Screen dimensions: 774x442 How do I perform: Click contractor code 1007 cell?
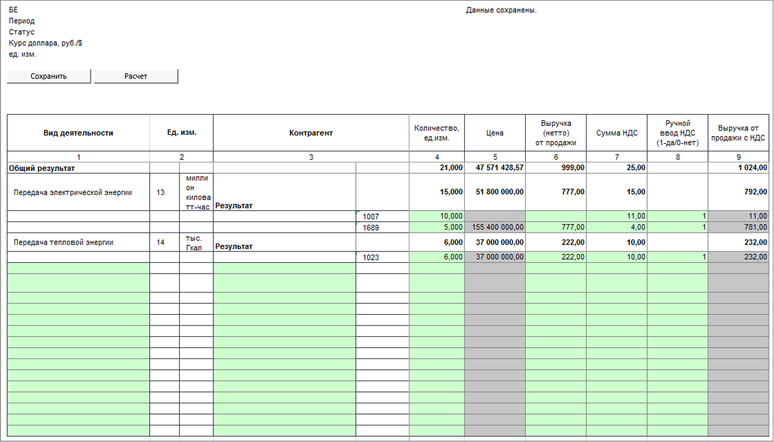tap(383, 216)
